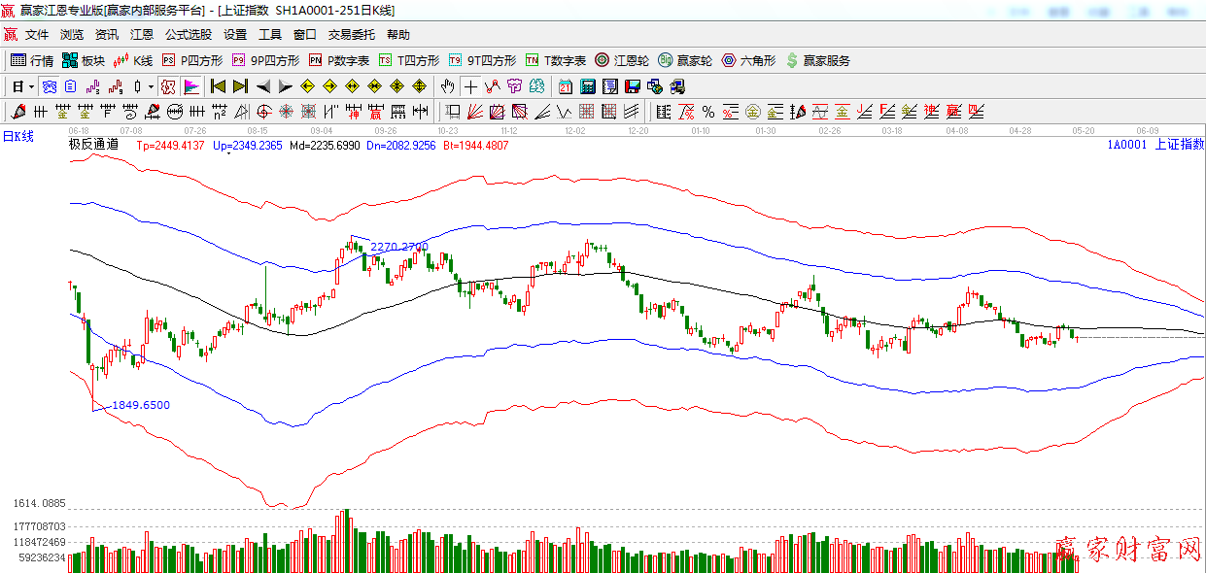Screen dimensions: 1206x573
Task: Click the 日K线 label on chart
Action: (x=17, y=137)
